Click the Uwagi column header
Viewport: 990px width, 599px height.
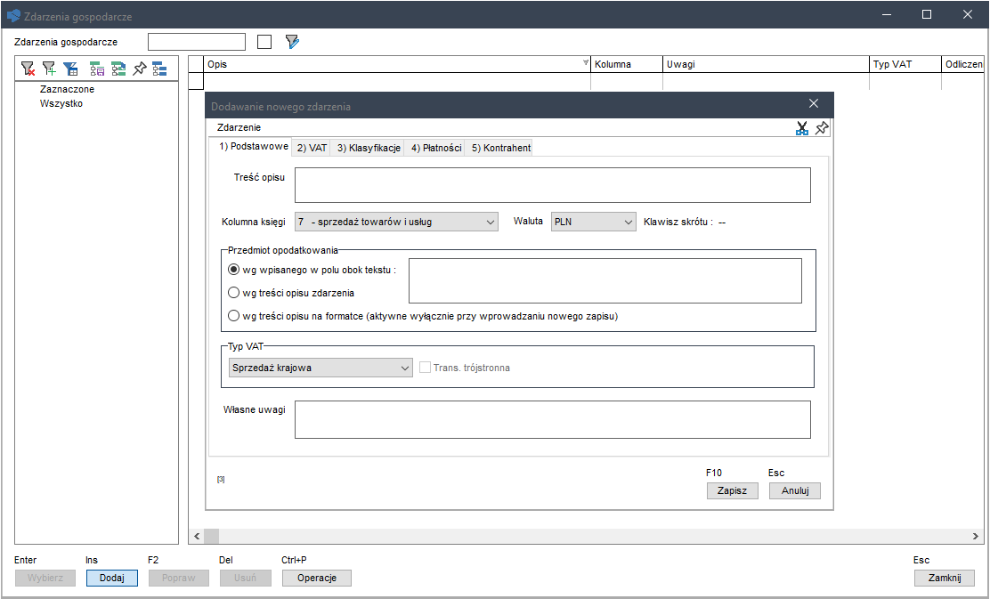(x=767, y=64)
